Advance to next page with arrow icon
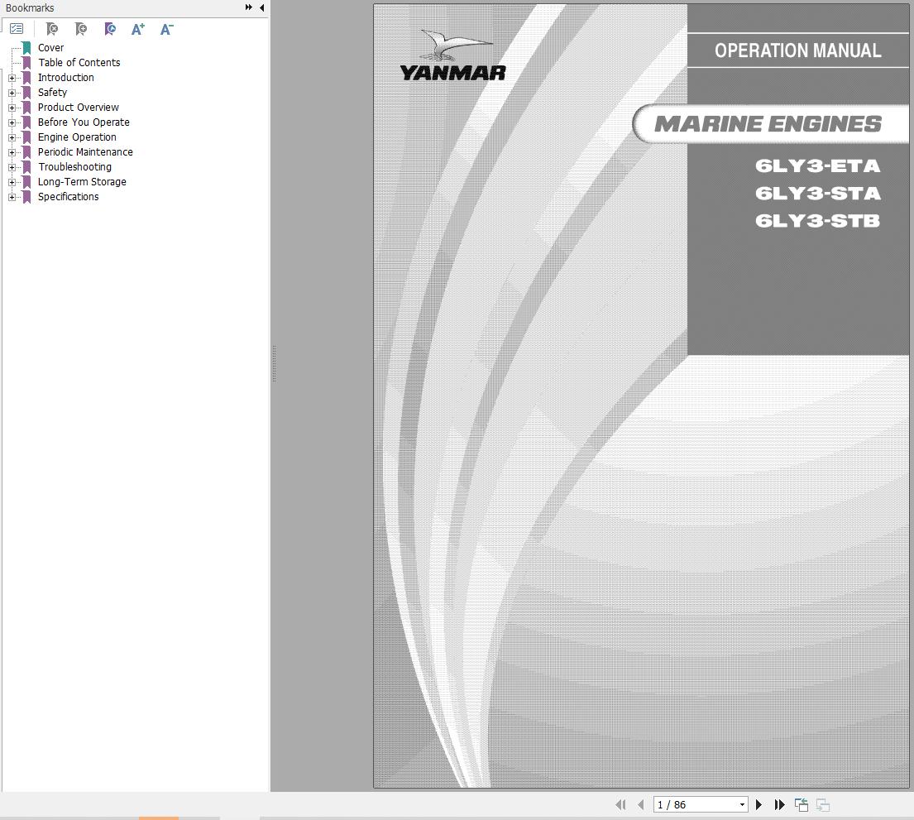Image resolution: width=914 pixels, height=820 pixels. click(758, 803)
